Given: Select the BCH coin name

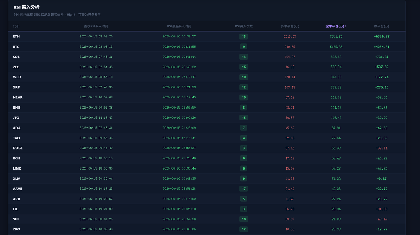Looking at the screenshot, I should tap(16, 158).
